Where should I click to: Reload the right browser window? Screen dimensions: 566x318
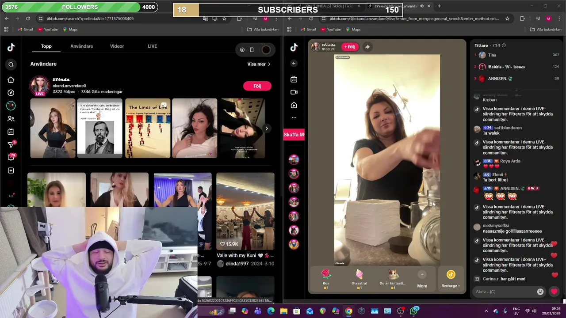tap(311, 19)
